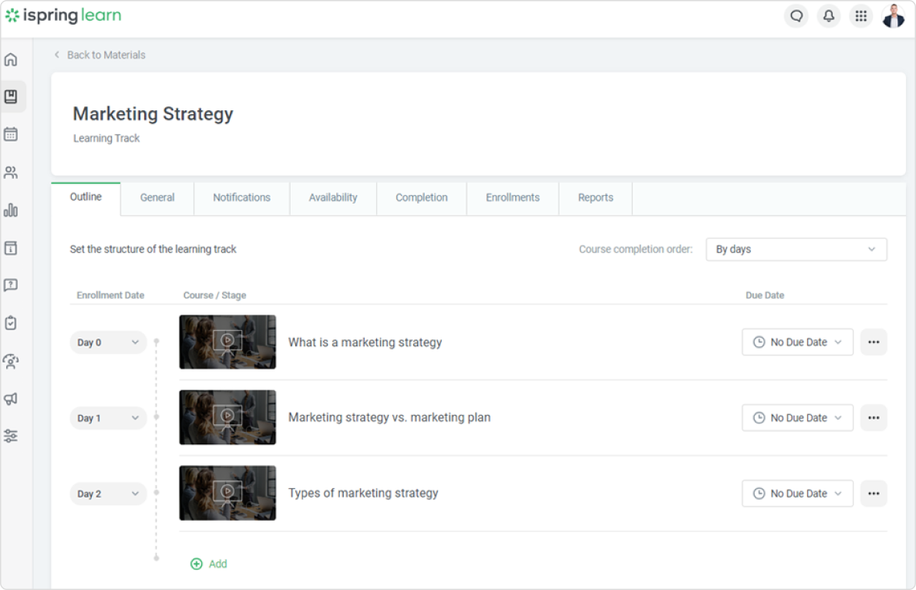
Task: Click Add to insert a course
Action: (209, 564)
